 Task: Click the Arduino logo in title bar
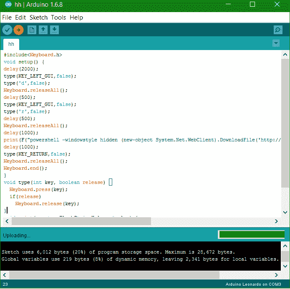(8, 4)
